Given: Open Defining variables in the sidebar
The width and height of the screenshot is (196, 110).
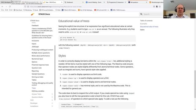Looking at the screenshot, I should point(38,91).
